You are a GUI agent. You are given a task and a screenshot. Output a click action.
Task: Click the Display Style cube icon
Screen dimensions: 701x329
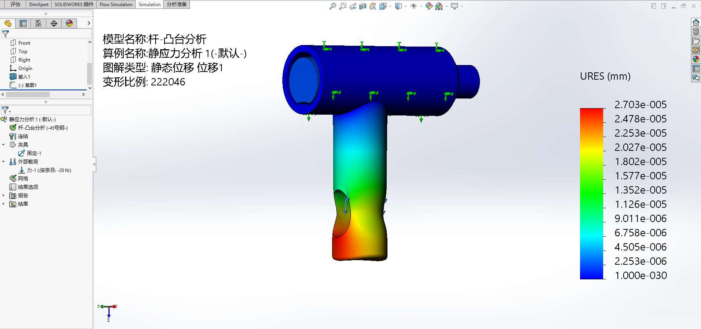399,6
